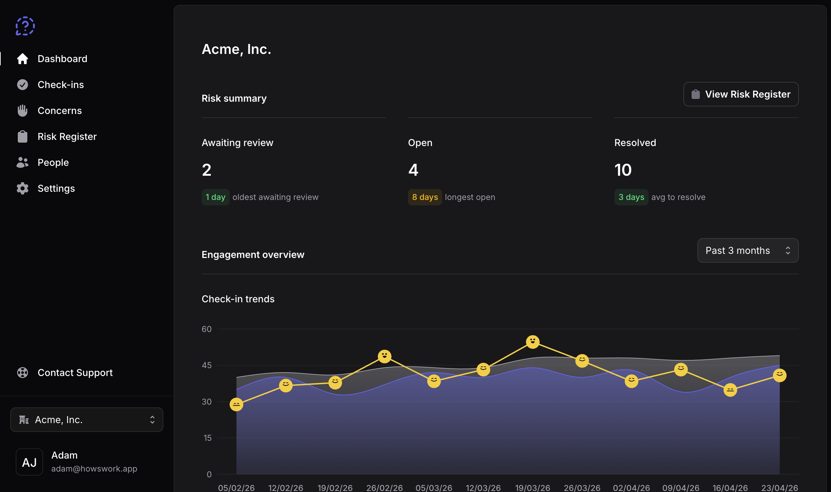
Task: Click the 8 days longest open badge
Action: 424,197
